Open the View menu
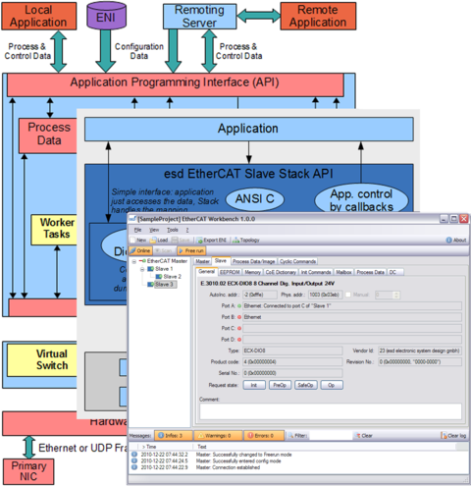The height and width of the screenshot is (486, 471). (154, 230)
